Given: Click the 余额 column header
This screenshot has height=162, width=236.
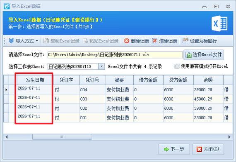Looking at the screenshot, I should pyautogui.click(x=208, y=80).
